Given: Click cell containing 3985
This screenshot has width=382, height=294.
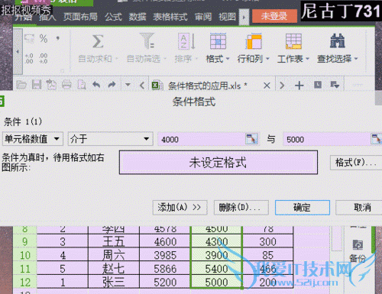Looking at the screenshot, I should pos(165,255).
